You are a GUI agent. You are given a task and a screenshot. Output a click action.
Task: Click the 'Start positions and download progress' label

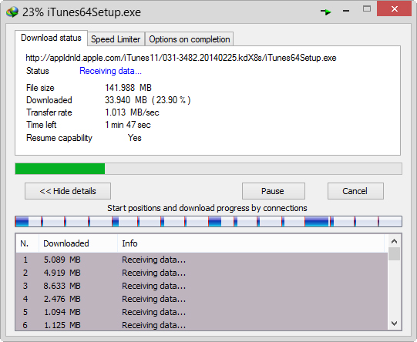pos(207,208)
